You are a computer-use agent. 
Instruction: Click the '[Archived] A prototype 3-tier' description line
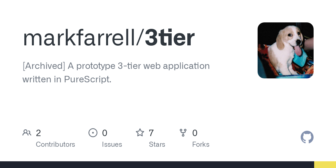tap(116, 66)
